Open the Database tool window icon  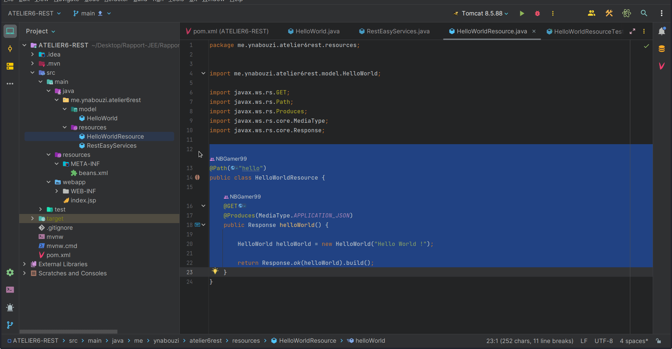click(661, 49)
